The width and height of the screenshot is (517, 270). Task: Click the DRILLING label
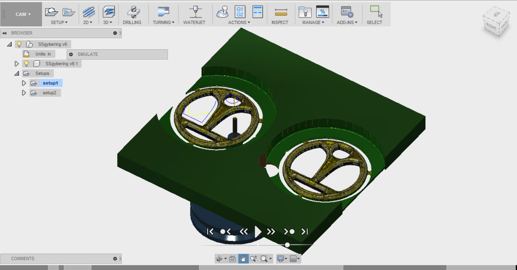pyautogui.click(x=132, y=22)
